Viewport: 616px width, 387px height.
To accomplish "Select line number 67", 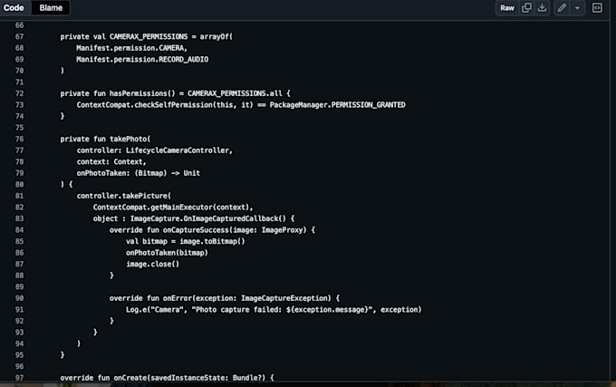I will [19, 36].
